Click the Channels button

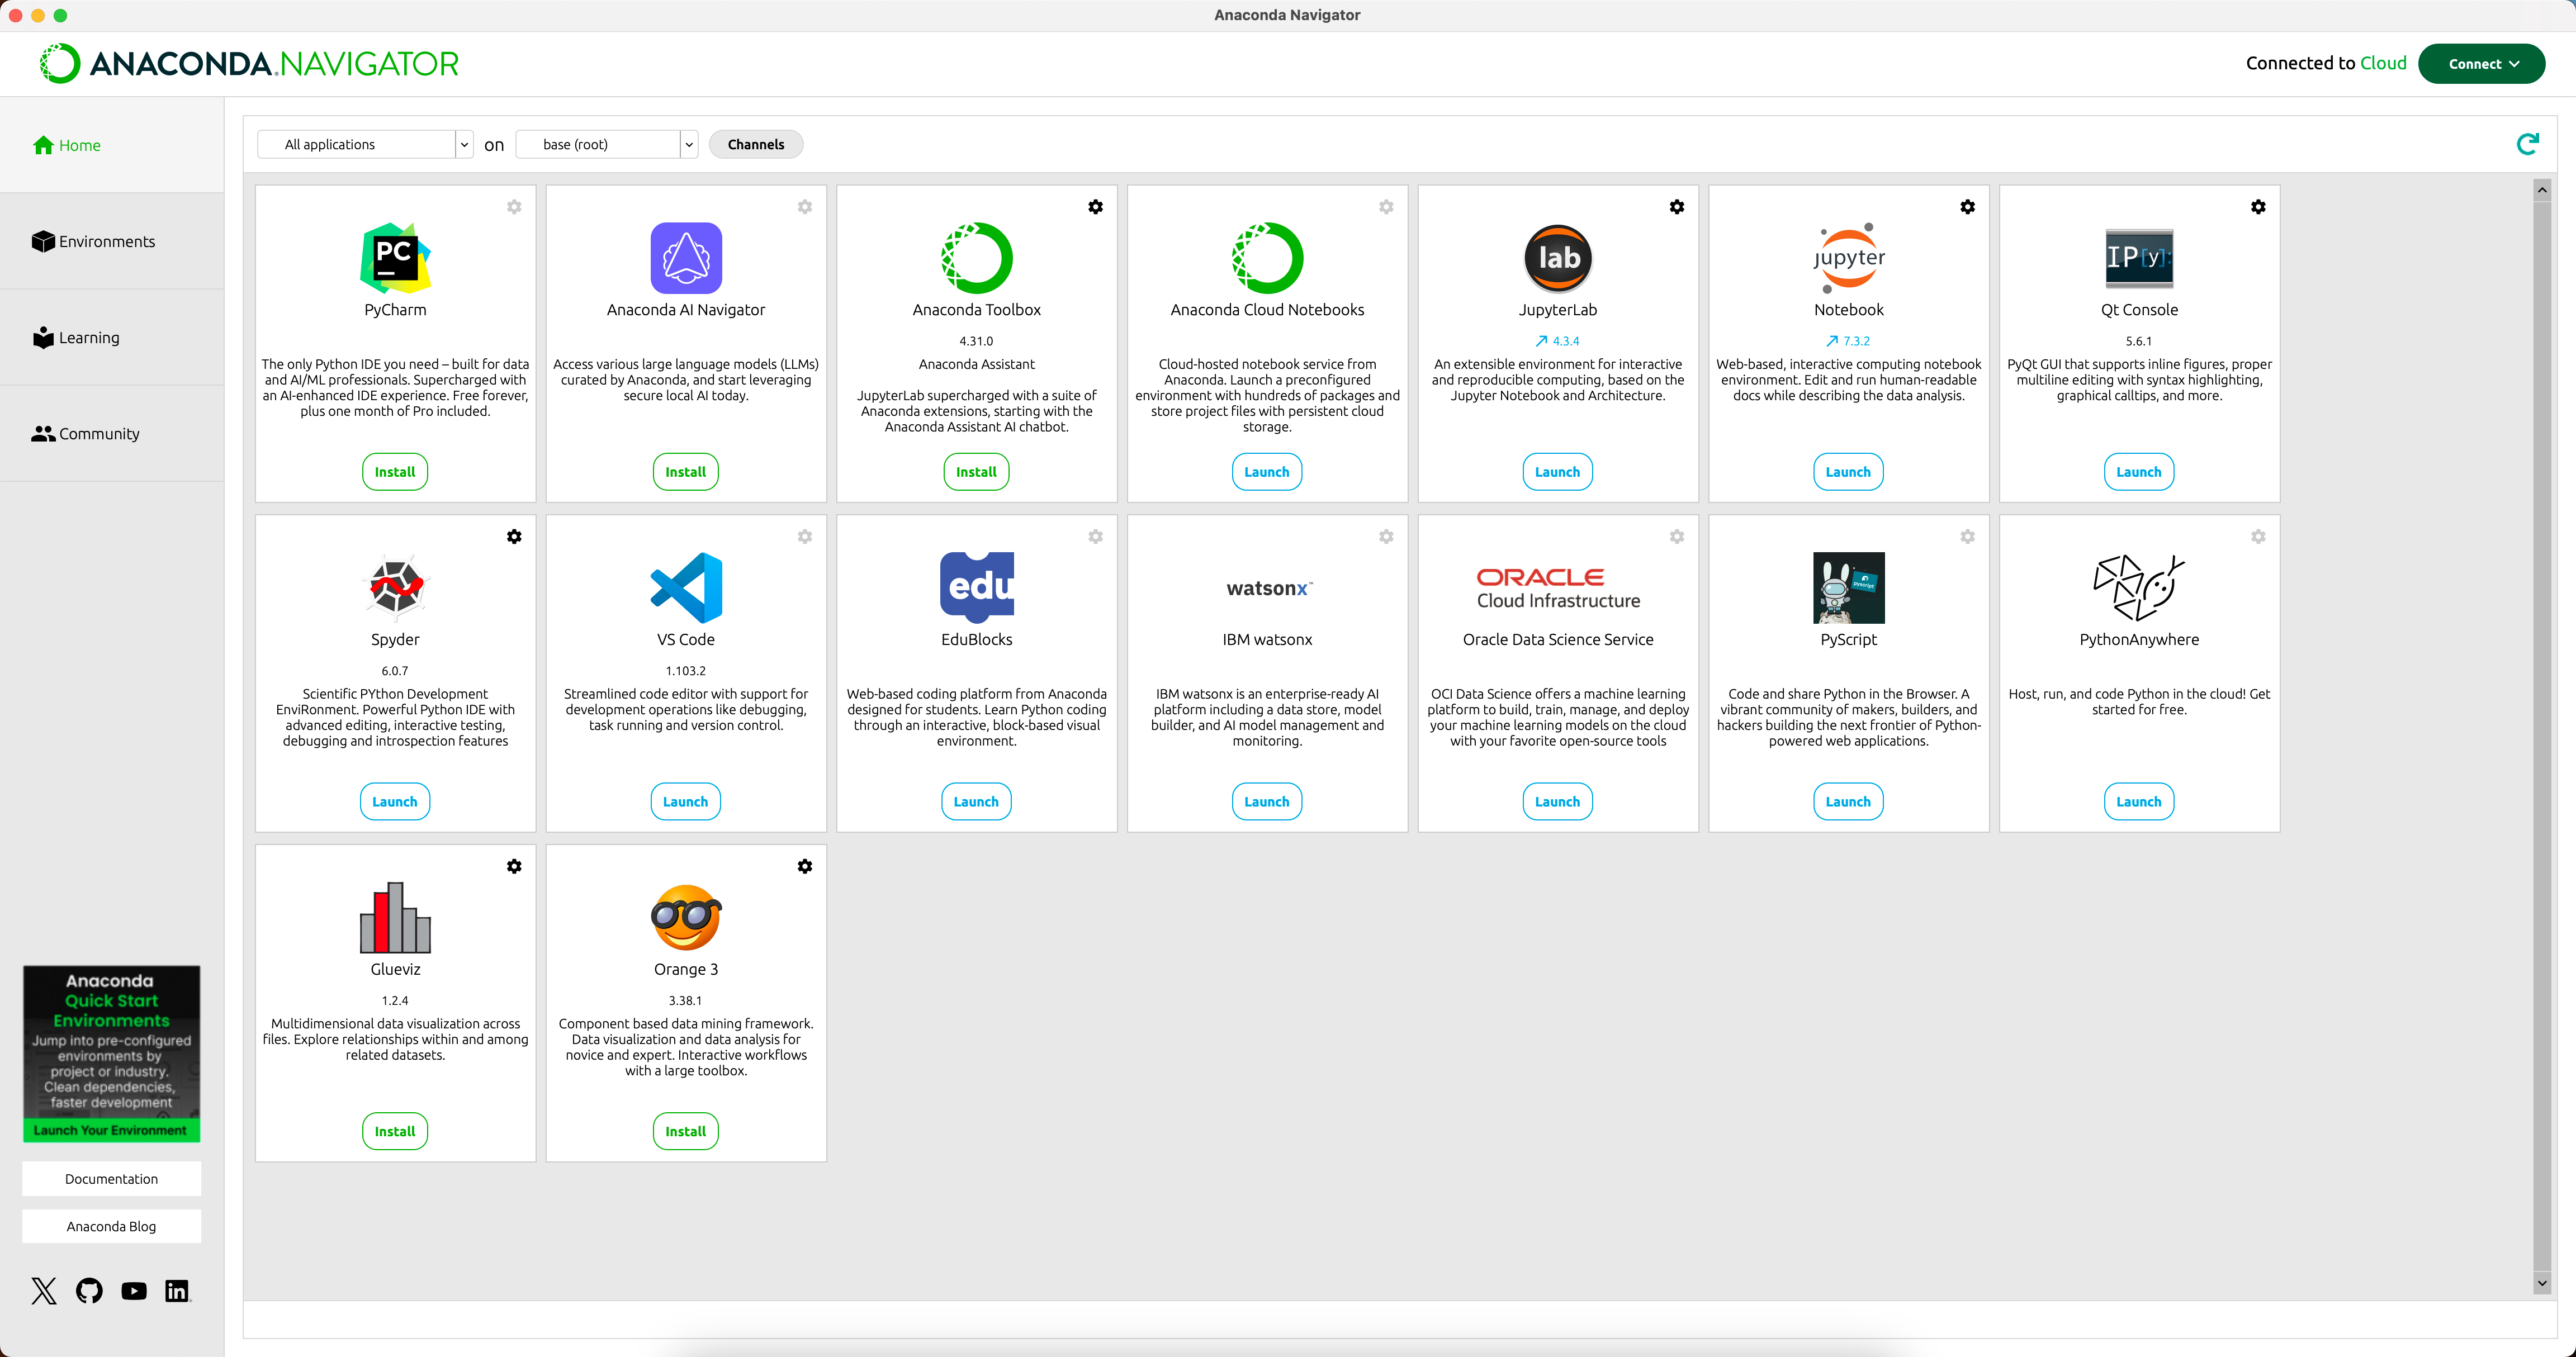[756, 144]
